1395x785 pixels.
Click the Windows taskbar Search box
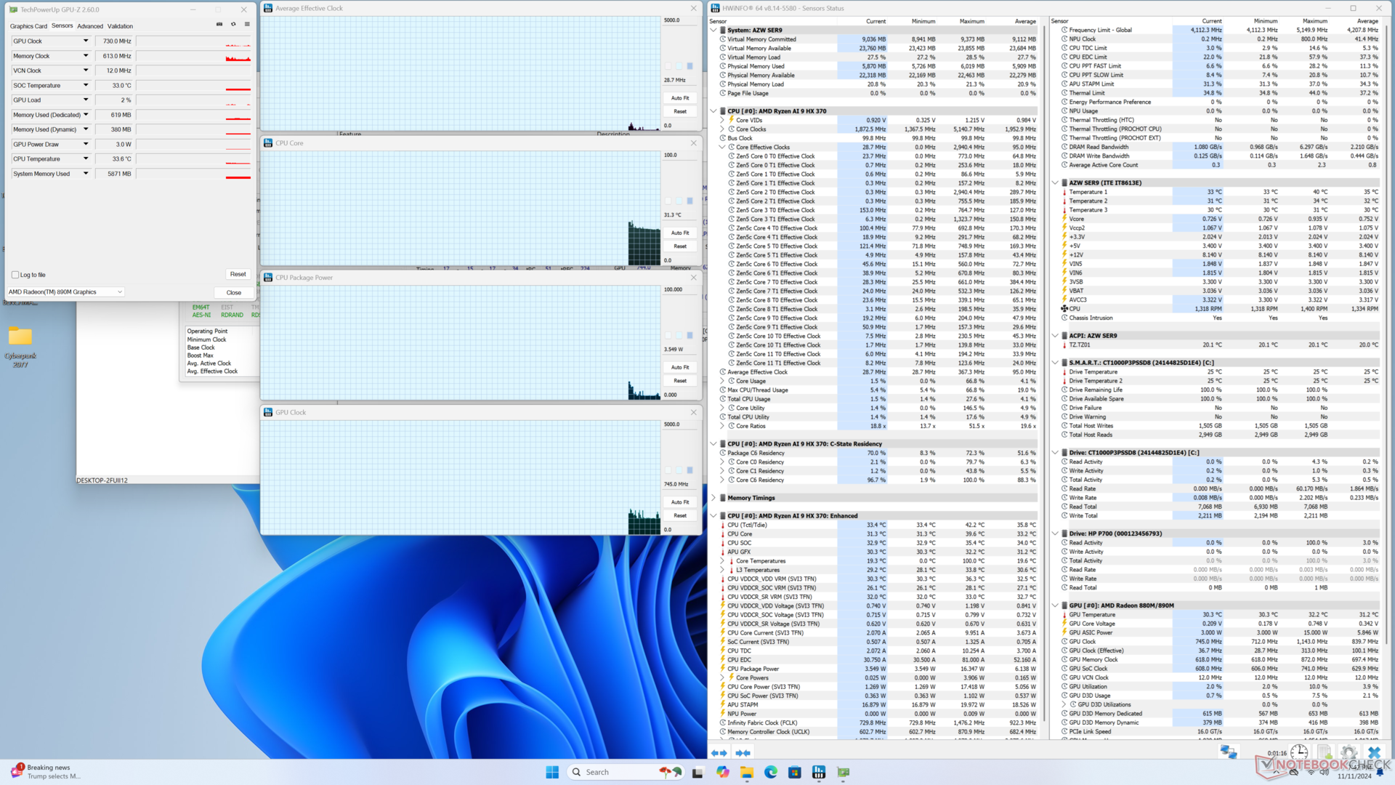[609, 772]
